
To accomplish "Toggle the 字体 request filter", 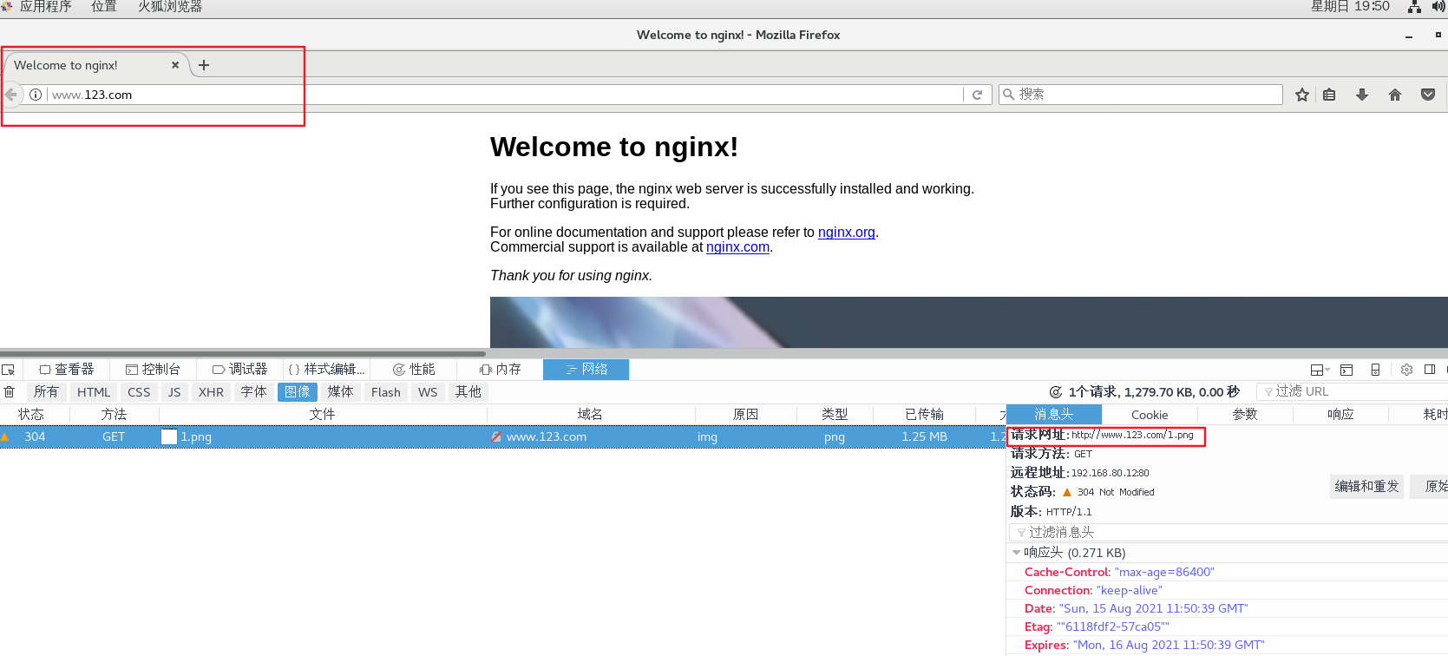I will (253, 392).
